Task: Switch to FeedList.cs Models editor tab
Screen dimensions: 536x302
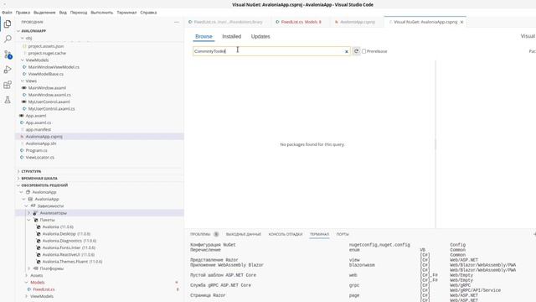Action: click(301, 22)
